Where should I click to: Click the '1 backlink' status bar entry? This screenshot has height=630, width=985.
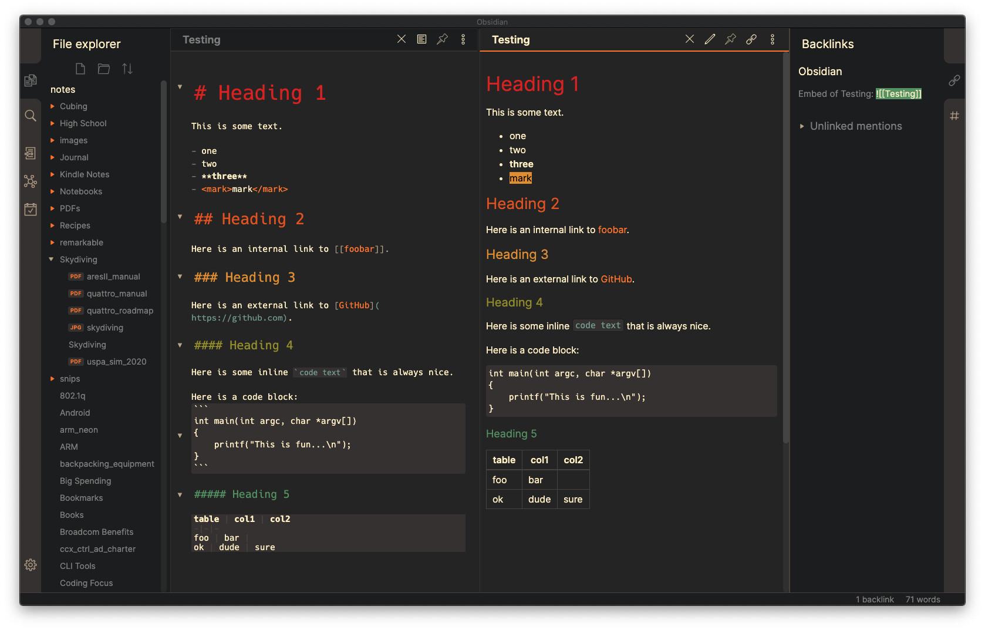pyautogui.click(x=875, y=599)
